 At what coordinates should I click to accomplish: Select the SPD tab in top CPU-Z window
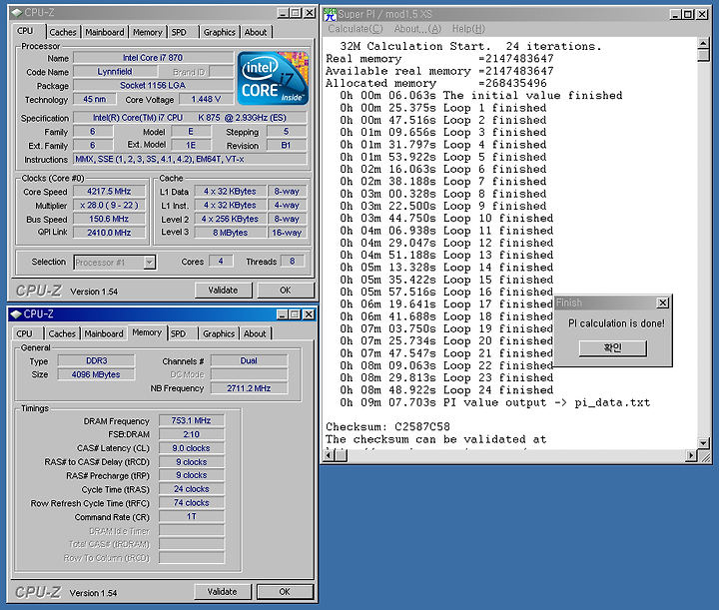(179, 32)
